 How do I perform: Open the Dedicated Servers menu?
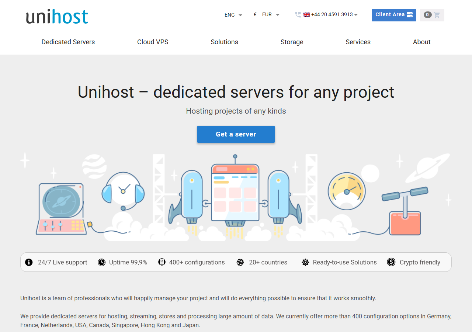pyautogui.click(x=68, y=42)
